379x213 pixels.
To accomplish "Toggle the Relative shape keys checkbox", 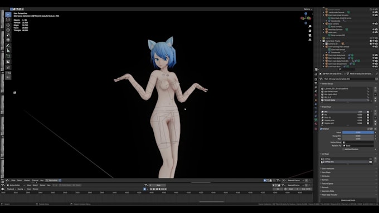I will [321, 129].
